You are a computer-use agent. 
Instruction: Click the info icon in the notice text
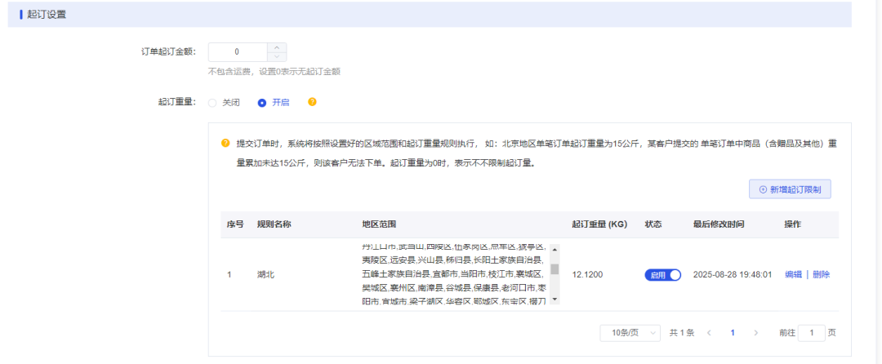tap(225, 143)
